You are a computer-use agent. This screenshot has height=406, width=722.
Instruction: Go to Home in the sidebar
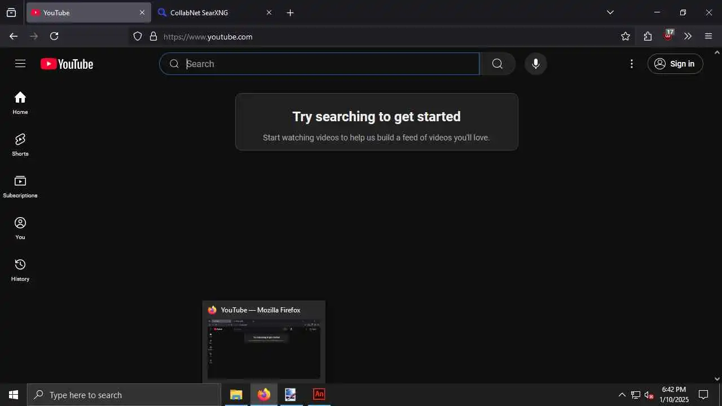[x=20, y=103]
